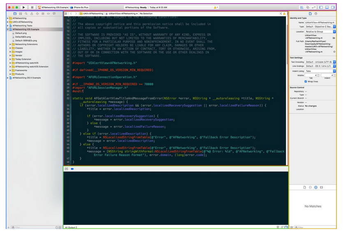Screen dimensions: 343x231
Task: Select Default.png in the navigator
Action: click(x=21, y=33)
